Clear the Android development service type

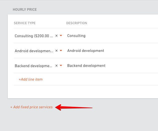pos(56,51)
